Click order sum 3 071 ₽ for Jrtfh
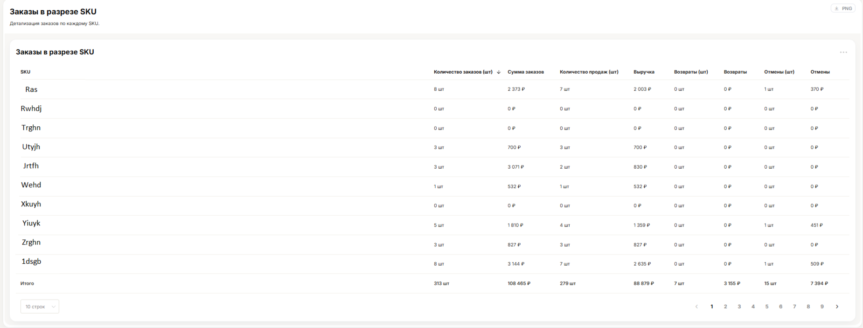 [x=516, y=167]
